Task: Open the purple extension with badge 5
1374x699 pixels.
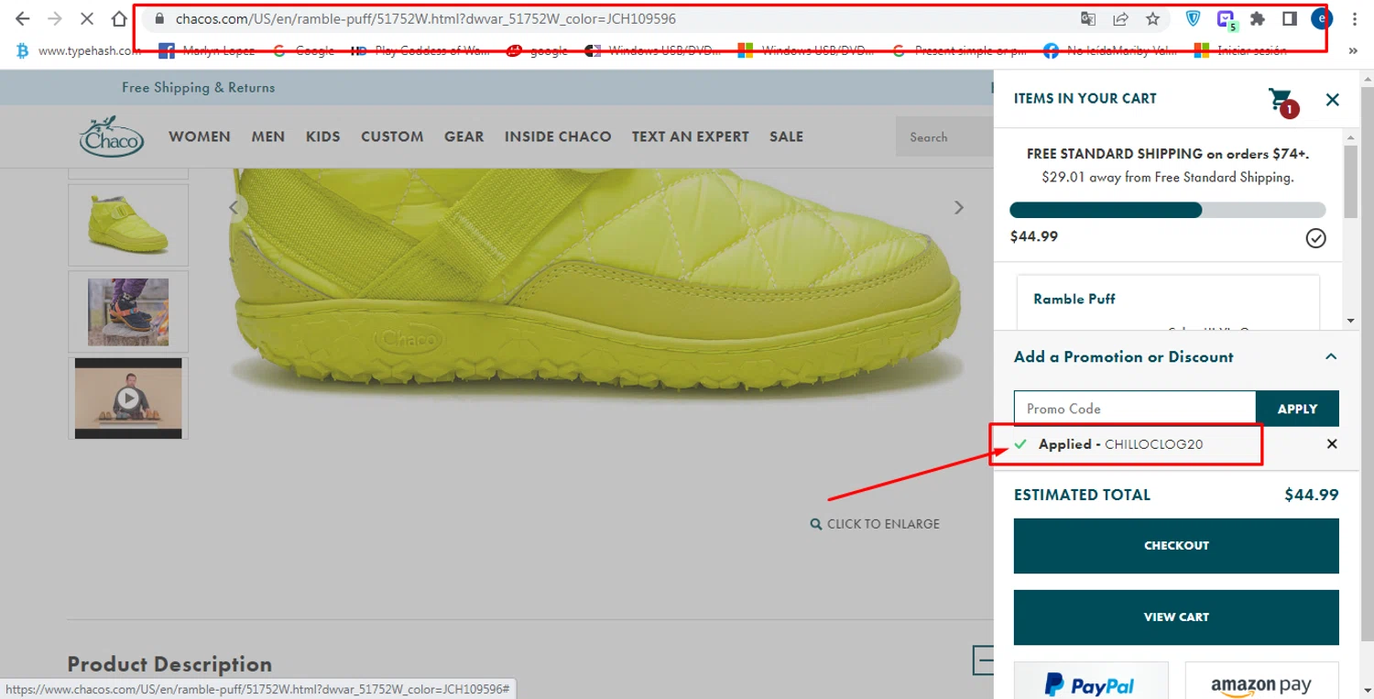Action: coord(1226,19)
